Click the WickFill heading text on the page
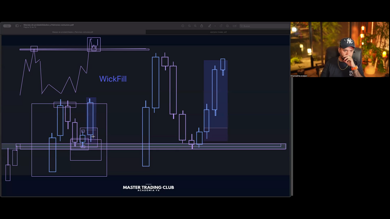 [113, 79]
